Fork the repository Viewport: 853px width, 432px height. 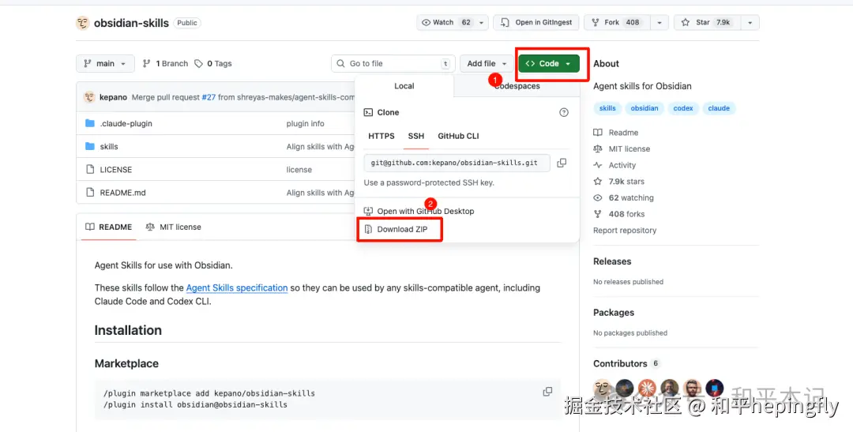coord(618,22)
